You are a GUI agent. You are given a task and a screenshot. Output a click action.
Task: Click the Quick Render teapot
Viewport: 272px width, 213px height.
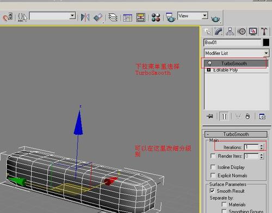coord(215,19)
